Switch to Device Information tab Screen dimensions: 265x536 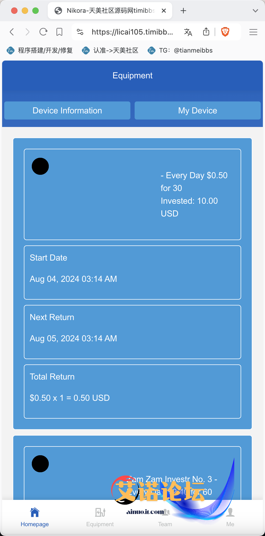[x=67, y=110]
